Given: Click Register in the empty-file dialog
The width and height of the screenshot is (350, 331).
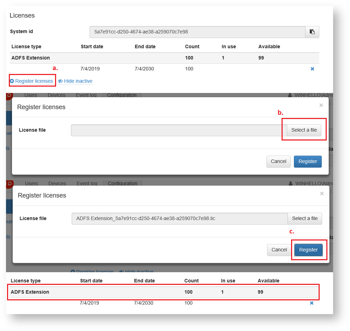Looking at the screenshot, I should tap(308, 162).
